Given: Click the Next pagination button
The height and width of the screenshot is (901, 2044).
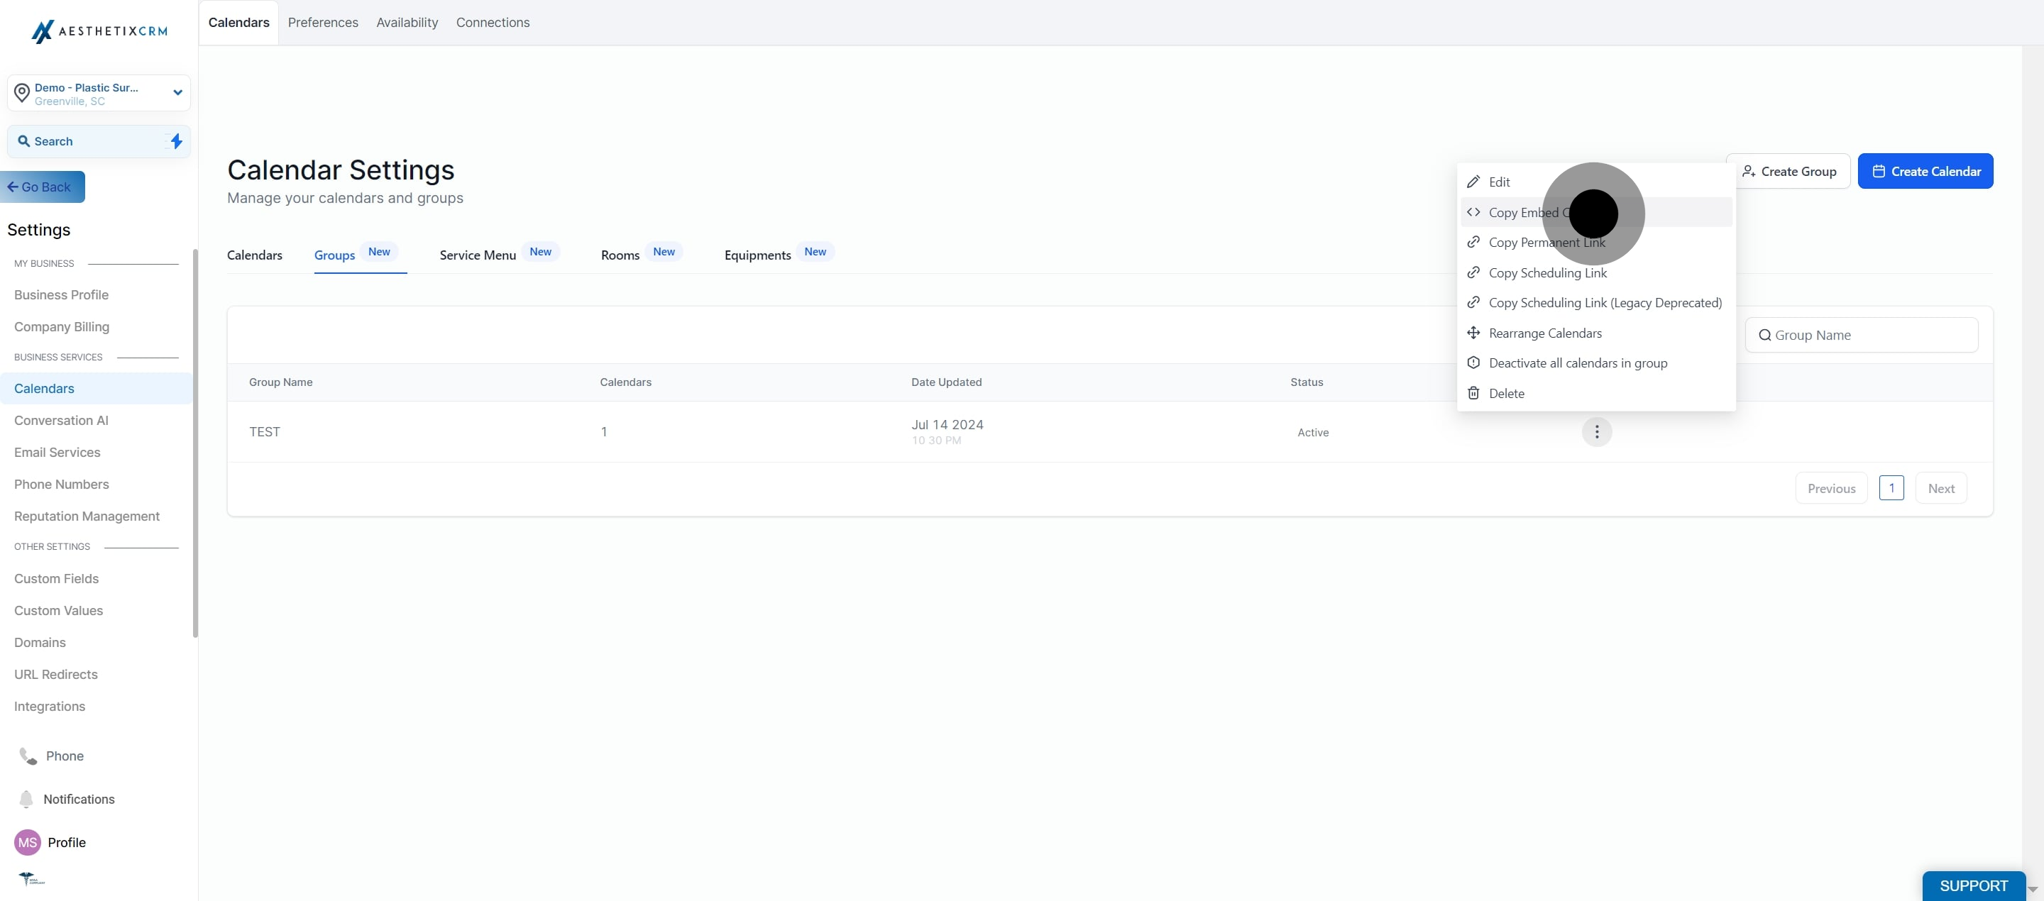Looking at the screenshot, I should (1941, 489).
